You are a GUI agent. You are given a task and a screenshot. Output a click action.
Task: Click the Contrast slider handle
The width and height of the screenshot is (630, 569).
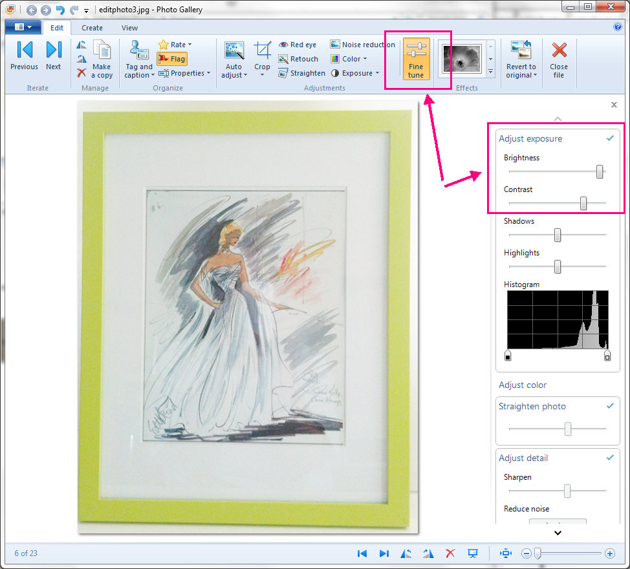coord(583,203)
